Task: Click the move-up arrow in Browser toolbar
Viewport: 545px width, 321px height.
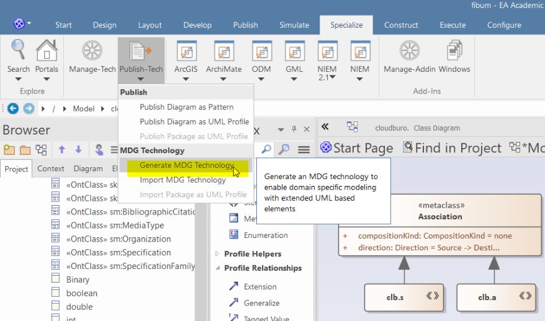Action: (x=61, y=149)
